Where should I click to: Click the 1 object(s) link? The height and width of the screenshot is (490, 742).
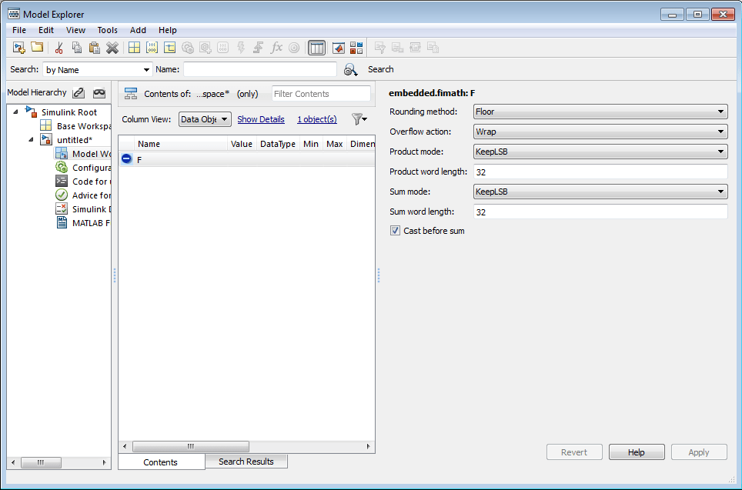click(x=317, y=119)
